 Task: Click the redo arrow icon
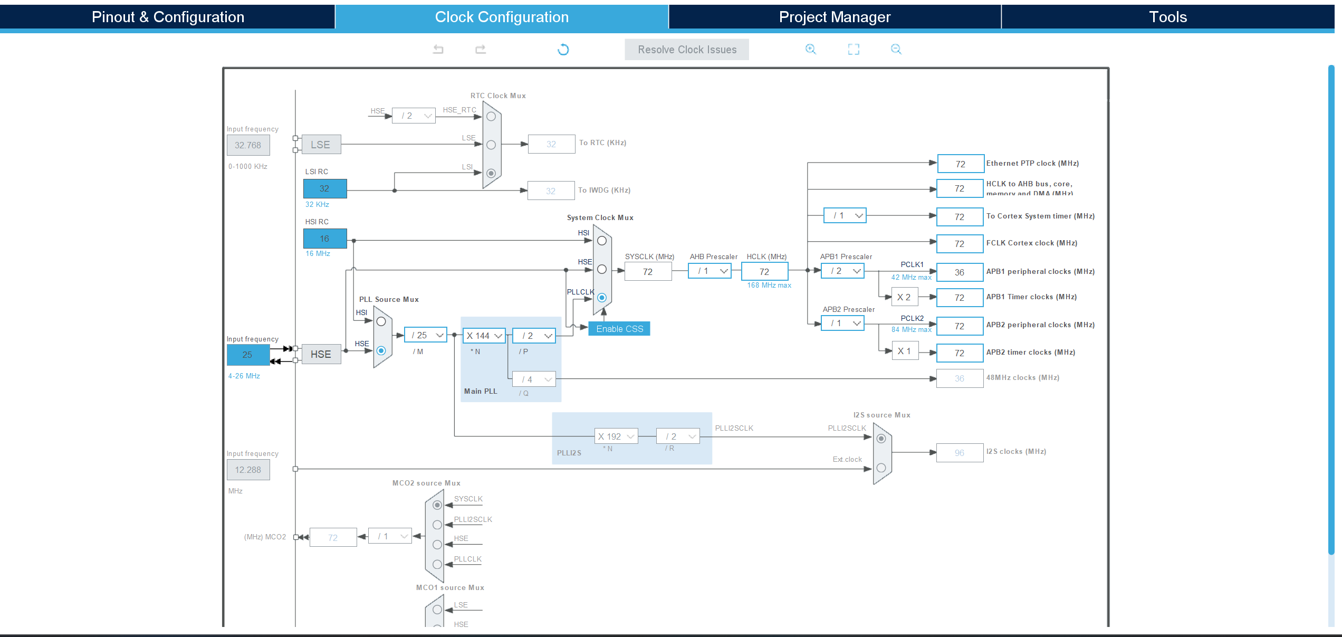pos(481,49)
